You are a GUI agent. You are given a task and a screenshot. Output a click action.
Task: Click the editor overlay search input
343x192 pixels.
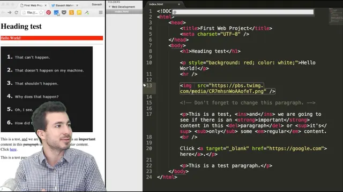point(243,12)
